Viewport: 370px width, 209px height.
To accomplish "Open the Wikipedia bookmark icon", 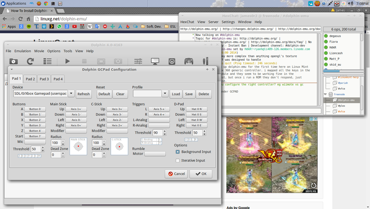I will click(90, 26).
